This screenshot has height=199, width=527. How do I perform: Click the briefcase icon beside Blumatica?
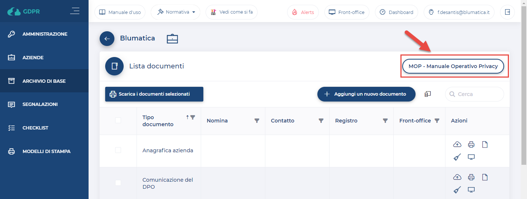click(x=172, y=39)
